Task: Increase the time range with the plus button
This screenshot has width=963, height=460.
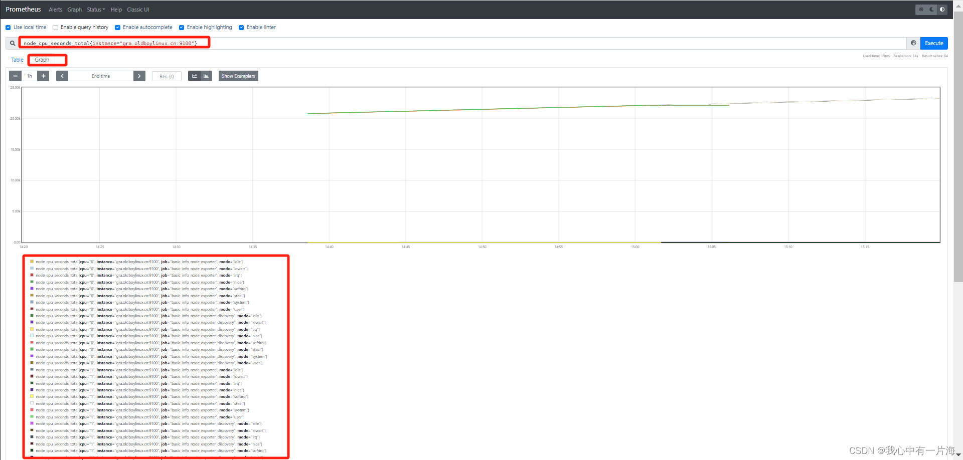Action: [44, 76]
